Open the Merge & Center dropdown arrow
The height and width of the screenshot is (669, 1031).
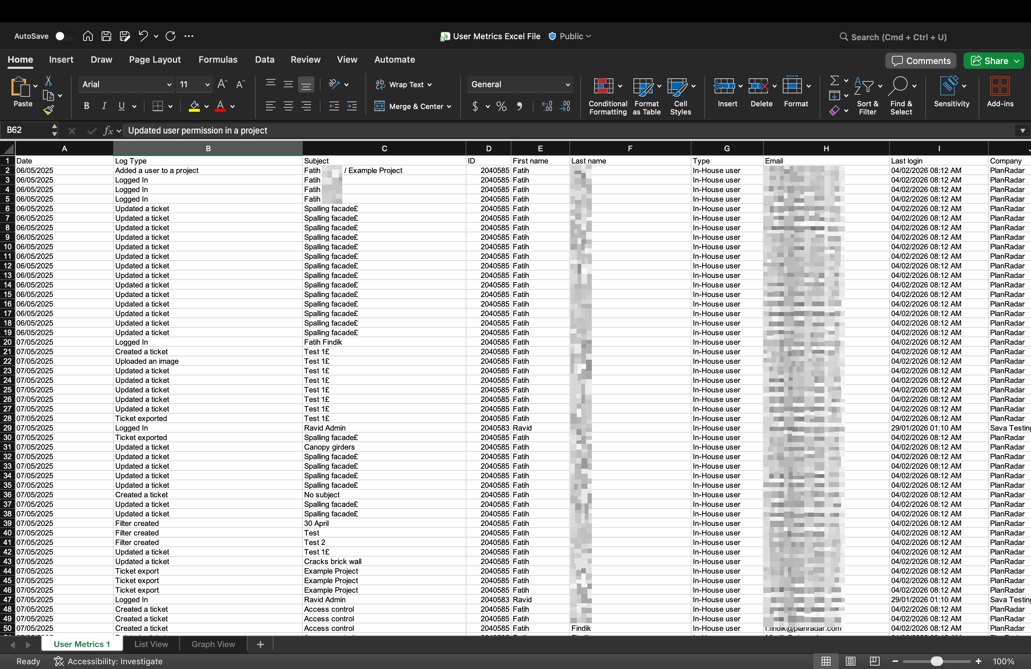tap(449, 107)
